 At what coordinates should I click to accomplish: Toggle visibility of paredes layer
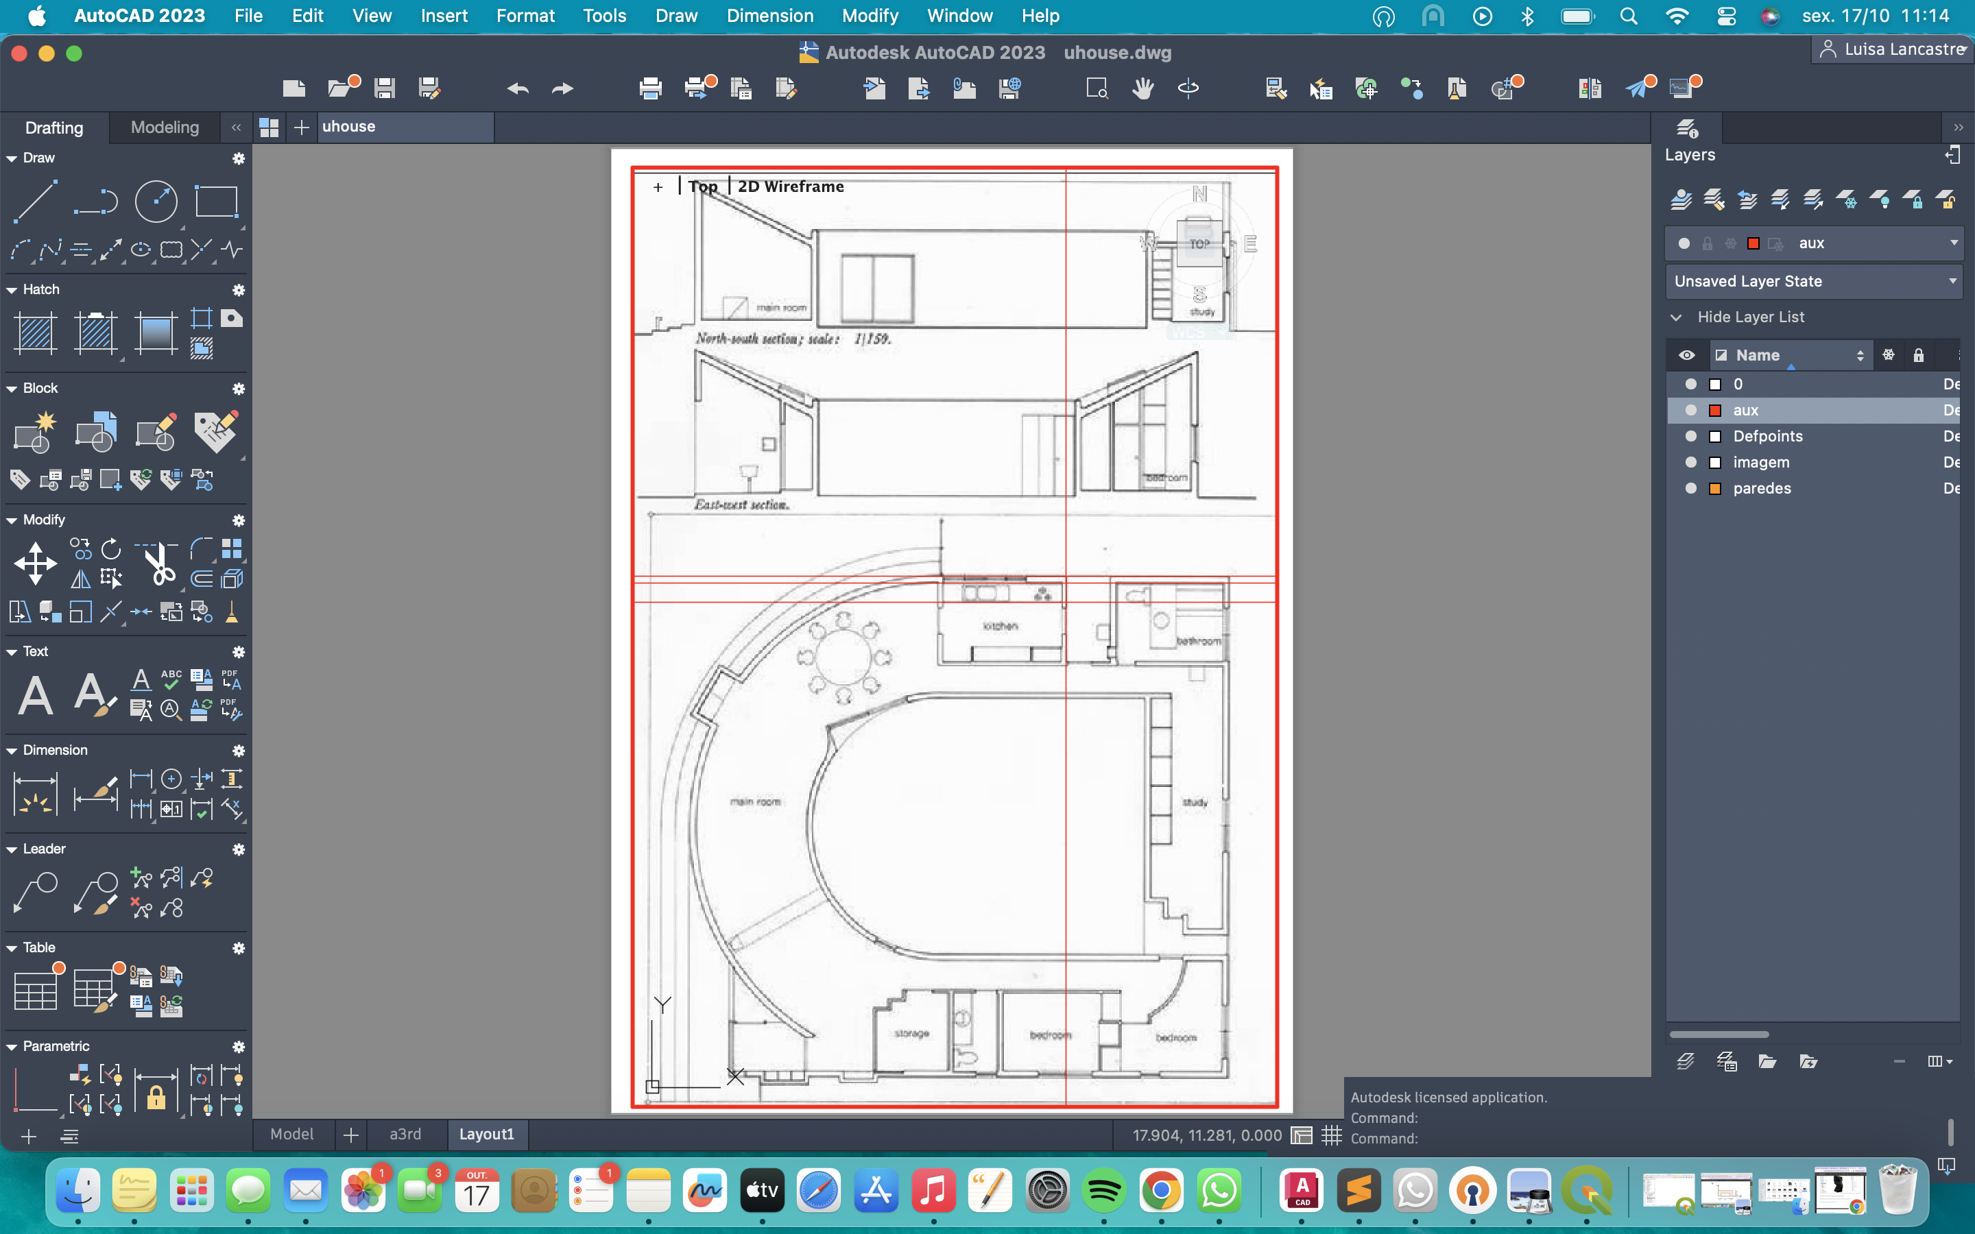[x=1691, y=488]
